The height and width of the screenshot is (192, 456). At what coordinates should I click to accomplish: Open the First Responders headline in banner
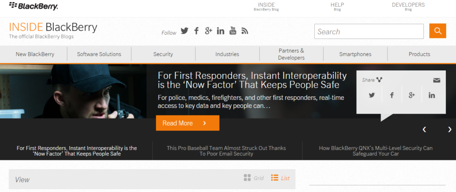click(252, 80)
